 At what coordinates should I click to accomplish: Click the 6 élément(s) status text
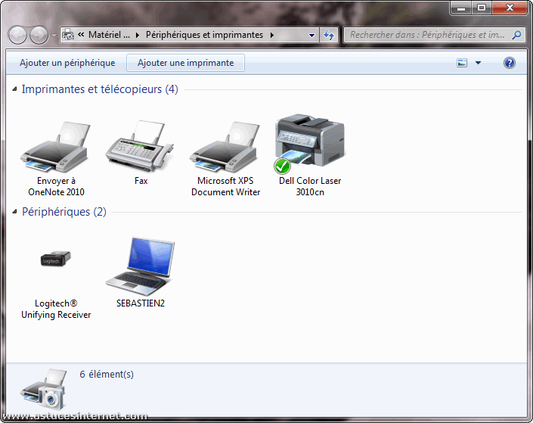tap(107, 375)
